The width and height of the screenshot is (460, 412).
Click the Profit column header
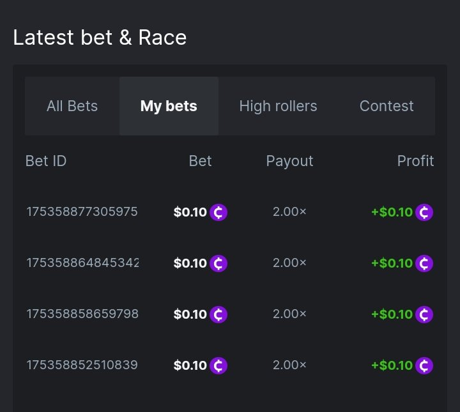pos(415,161)
